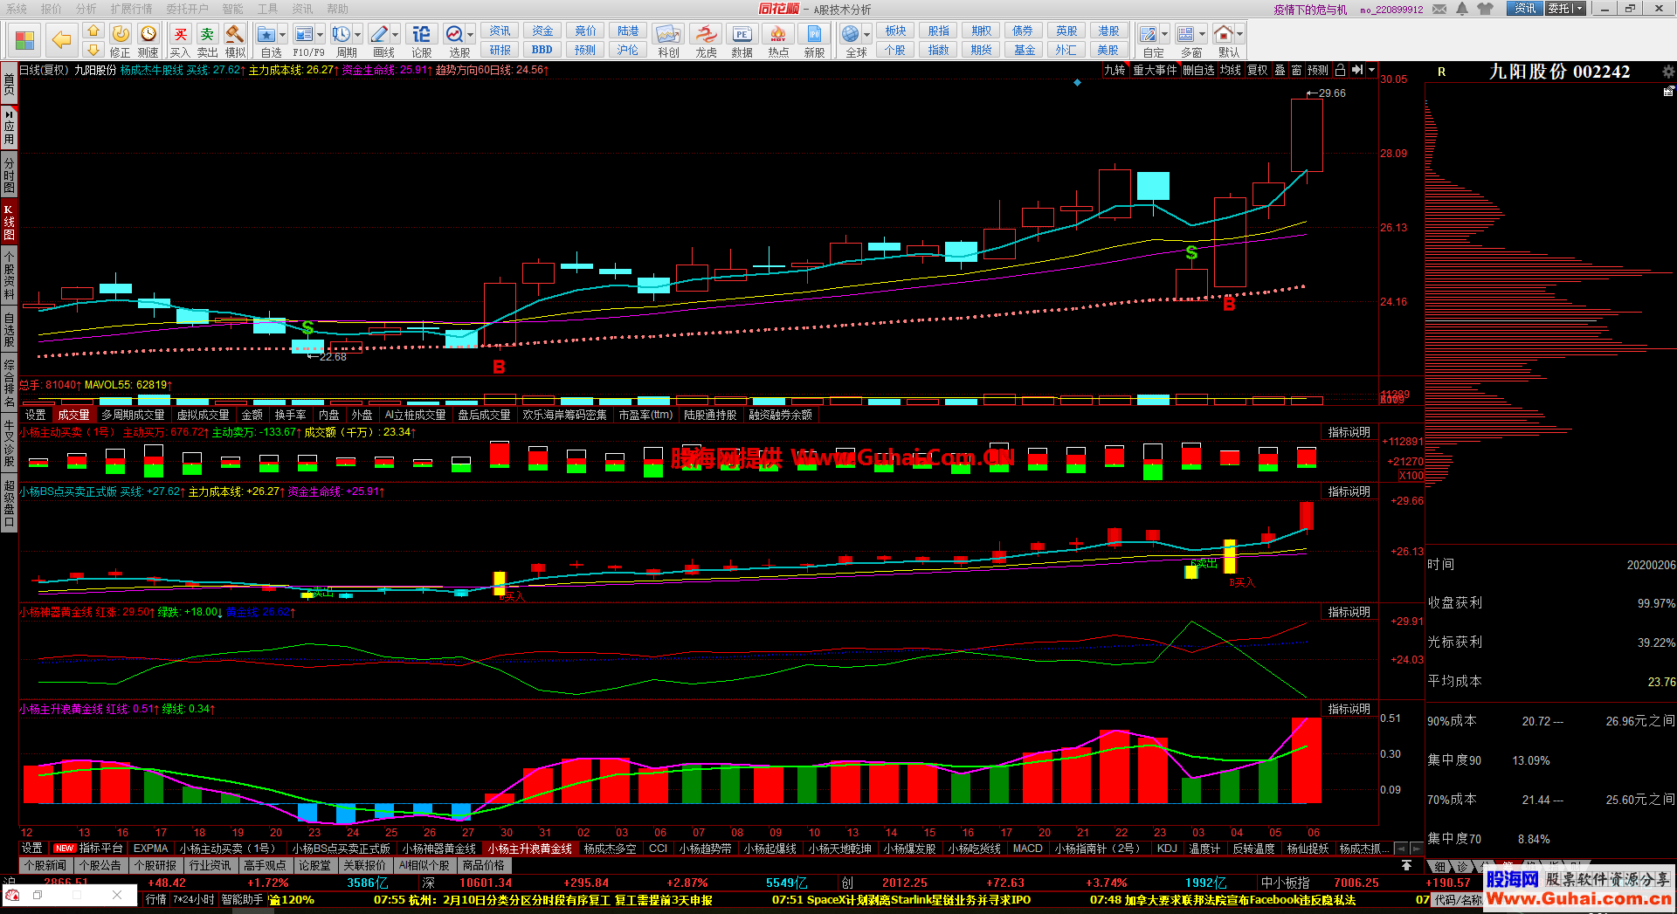Click the 港股 market button
The width and height of the screenshot is (1677, 914).
point(1108,31)
